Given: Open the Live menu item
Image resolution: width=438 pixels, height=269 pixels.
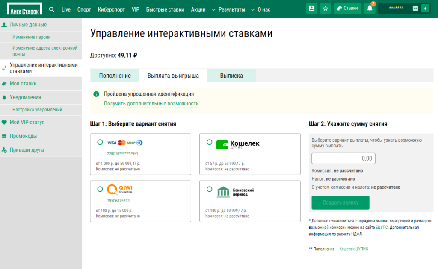Looking at the screenshot, I should [x=66, y=9].
